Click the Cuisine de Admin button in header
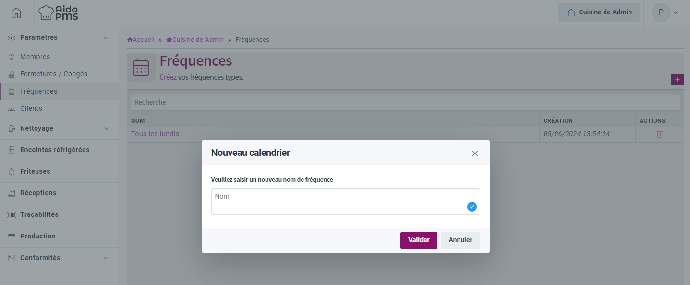Image resolution: width=690 pixels, height=285 pixels. pyautogui.click(x=599, y=12)
